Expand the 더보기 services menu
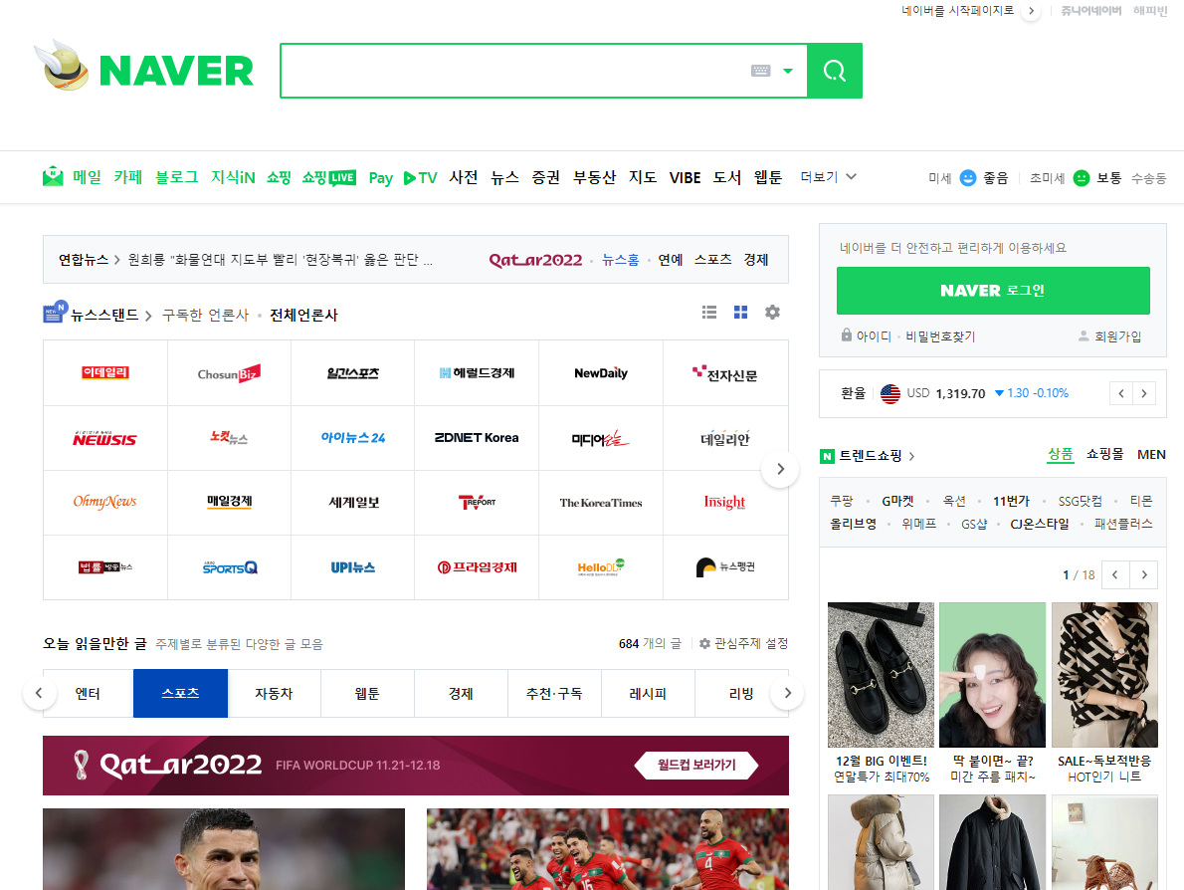1184x890 pixels. pyautogui.click(x=828, y=177)
